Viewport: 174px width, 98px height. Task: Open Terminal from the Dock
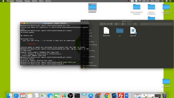[77, 96]
